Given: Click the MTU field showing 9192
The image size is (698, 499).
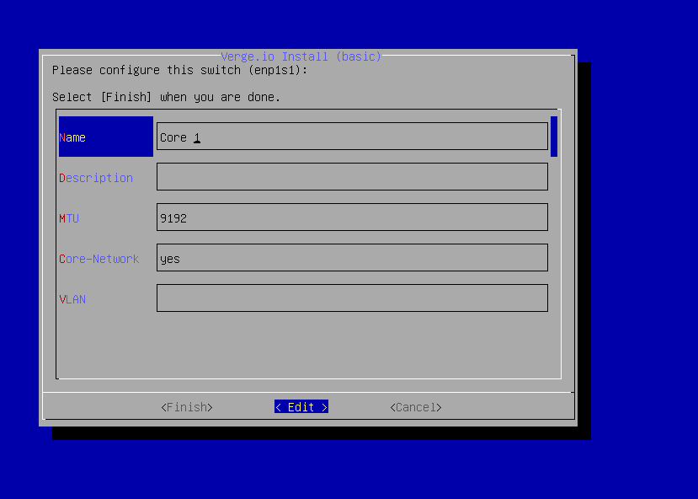Looking at the screenshot, I should [x=351, y=217].
